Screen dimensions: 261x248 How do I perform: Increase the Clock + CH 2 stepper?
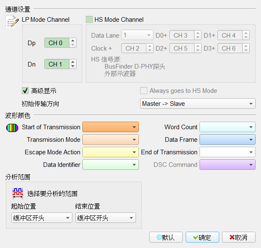coord(150,46)
